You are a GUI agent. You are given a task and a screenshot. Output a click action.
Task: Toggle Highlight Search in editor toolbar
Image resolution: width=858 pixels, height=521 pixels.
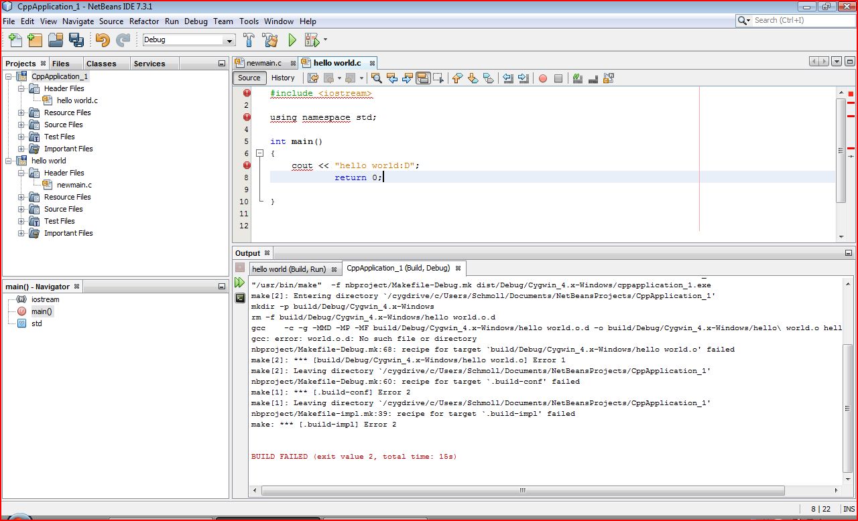coord(423,78)
